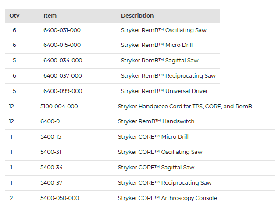Click Stryker RemB Universal Driver description
The width and height of the screenshot is (275, 207).
coord(164,91)
